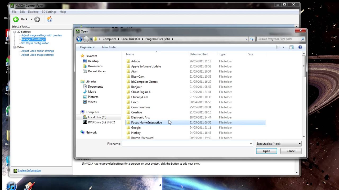Open the File menu
Viewport: 339px width, 190px height.
[x=14, y=12]
